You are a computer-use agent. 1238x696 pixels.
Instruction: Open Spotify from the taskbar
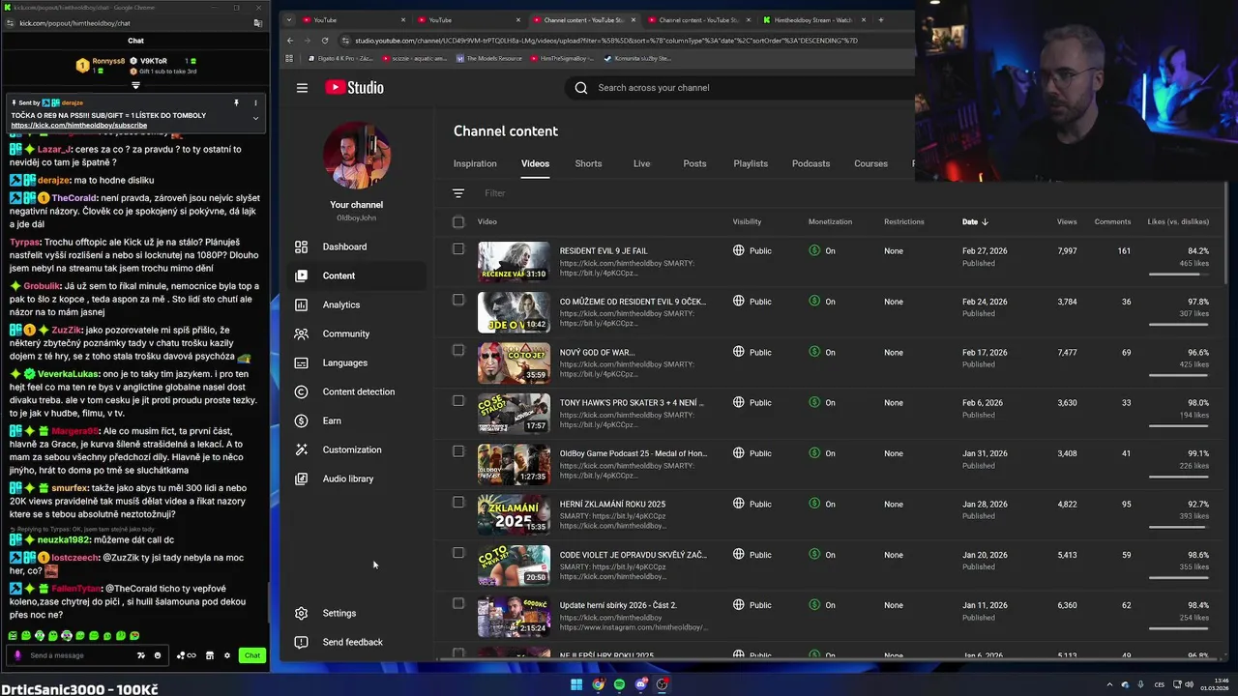[x=619, y=684]
